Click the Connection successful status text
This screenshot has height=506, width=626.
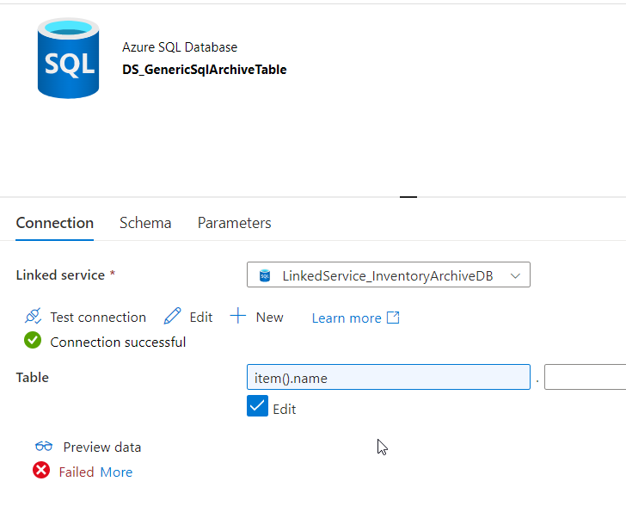click(118, 342)
